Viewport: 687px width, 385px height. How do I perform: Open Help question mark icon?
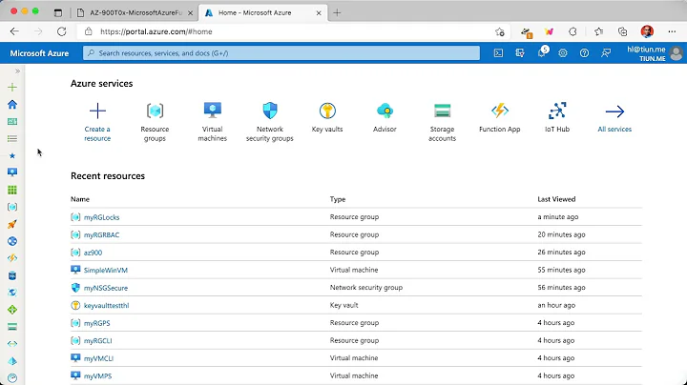tap(584, 53)
